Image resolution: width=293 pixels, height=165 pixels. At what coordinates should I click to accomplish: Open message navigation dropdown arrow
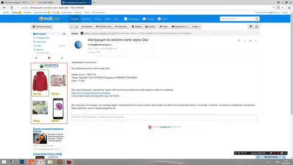click(76, 27)
